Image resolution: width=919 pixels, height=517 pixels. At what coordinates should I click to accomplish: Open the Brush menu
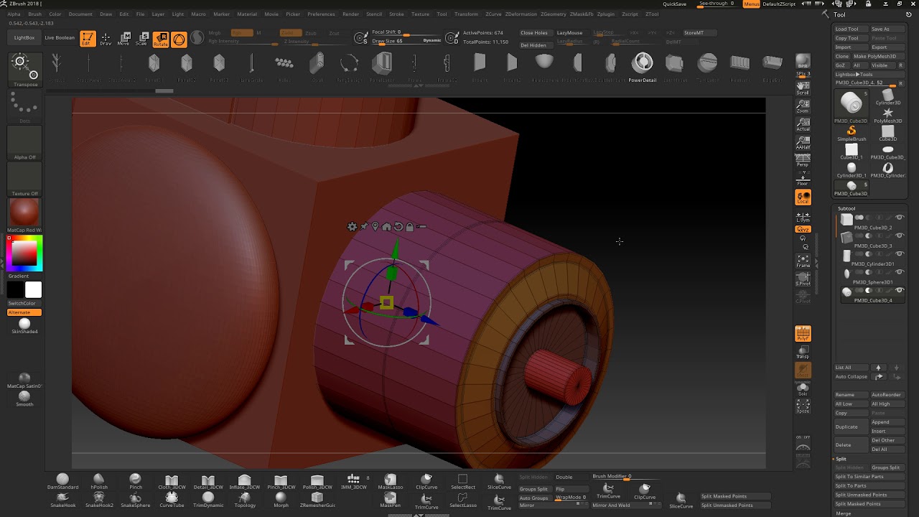point(34,14)
